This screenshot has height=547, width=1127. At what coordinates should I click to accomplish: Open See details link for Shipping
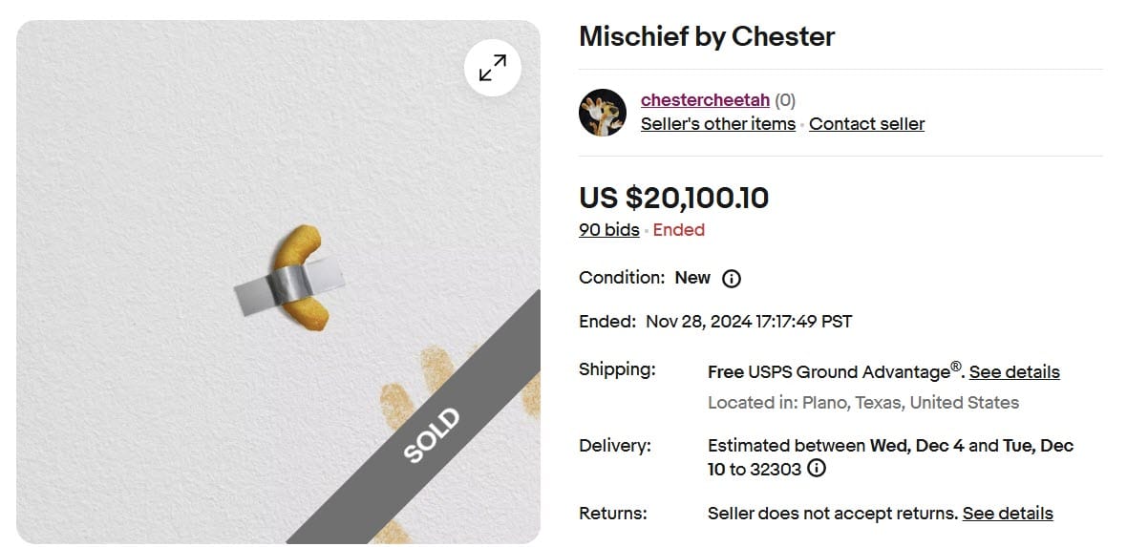click(1014, 372)
